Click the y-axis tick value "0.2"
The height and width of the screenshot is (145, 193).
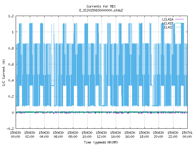click(x=11, y=96)
